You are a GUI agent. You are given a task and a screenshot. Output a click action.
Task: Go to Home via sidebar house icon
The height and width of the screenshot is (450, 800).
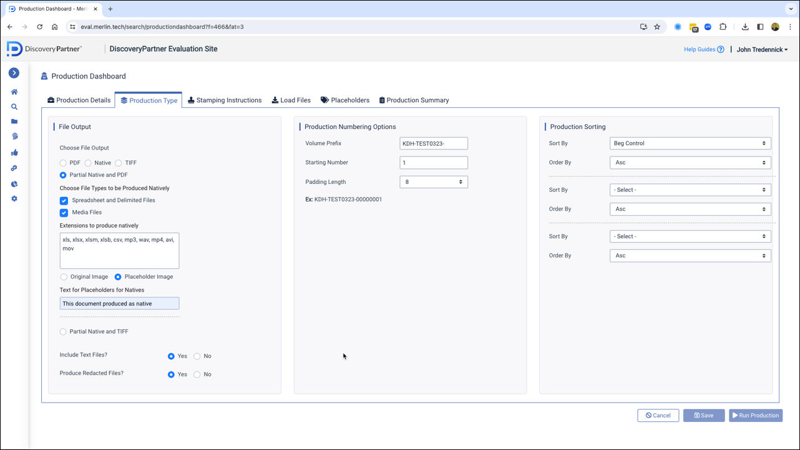tap(14, 92)
